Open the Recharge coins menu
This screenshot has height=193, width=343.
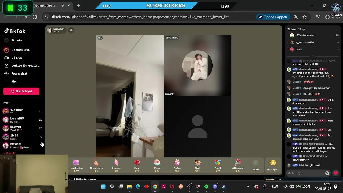point(273,166)
